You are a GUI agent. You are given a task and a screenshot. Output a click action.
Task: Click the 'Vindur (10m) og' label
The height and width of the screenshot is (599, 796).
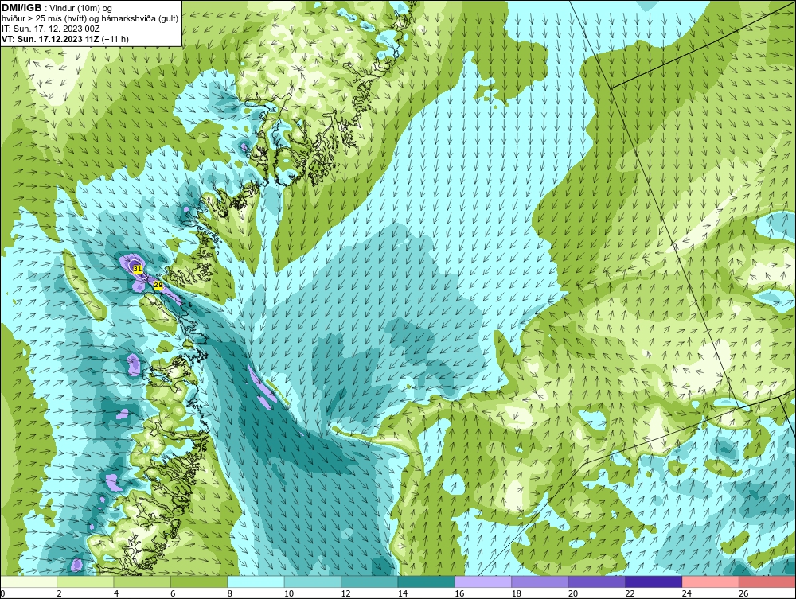point(80,9)
